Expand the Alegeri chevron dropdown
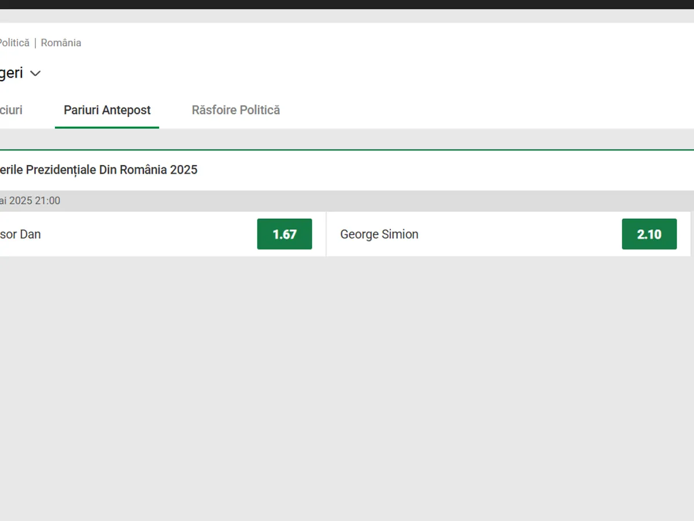This screenshot has height=521, width=694. tap(35, 74)
